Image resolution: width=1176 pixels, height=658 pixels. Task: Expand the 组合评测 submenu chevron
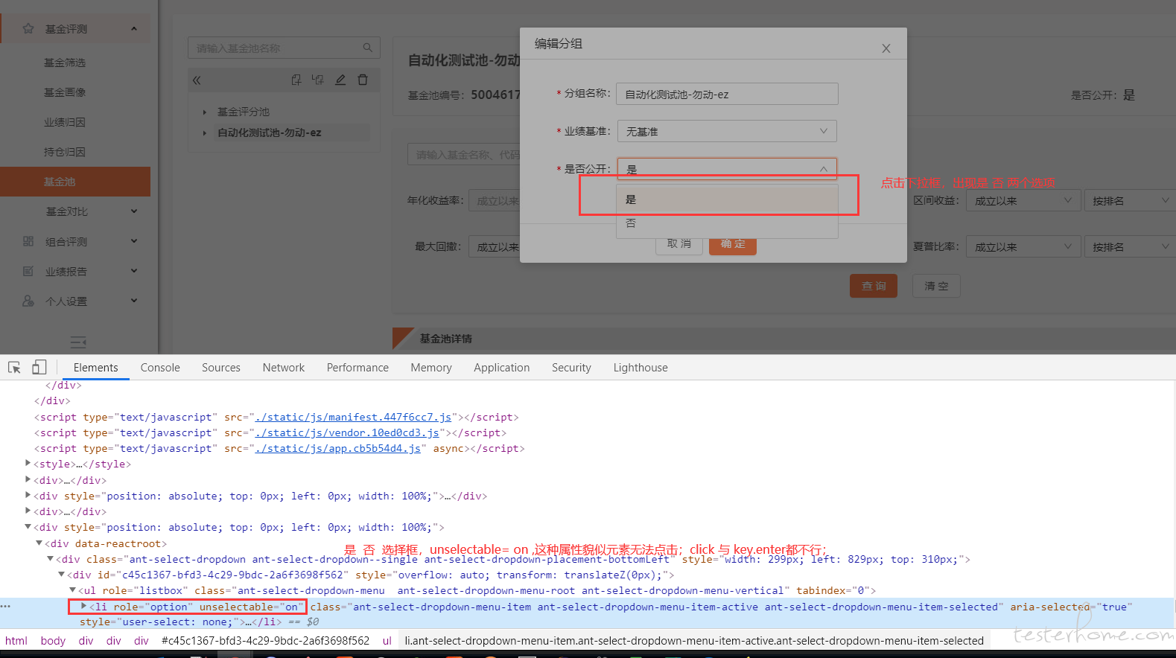(x=134, y=241)
